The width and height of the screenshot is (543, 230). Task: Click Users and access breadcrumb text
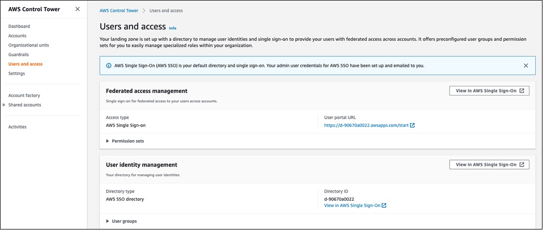tap(166, 11)
